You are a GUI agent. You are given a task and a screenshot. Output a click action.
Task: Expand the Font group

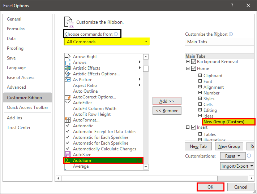tap(200, 81)
